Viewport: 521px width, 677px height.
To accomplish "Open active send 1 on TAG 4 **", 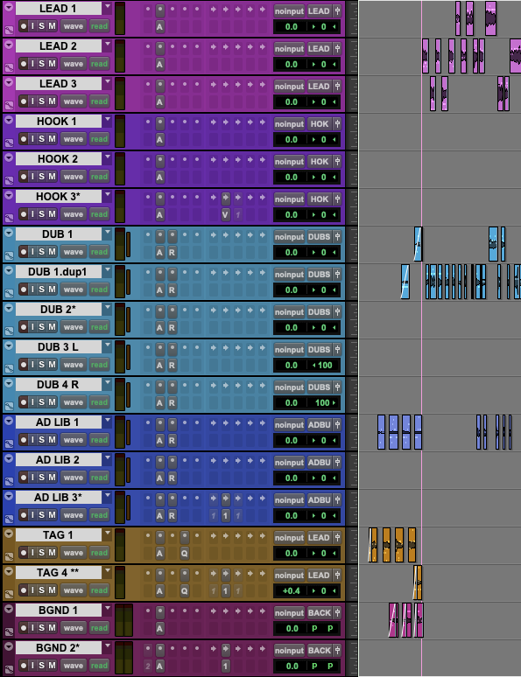I will coord(225,591).
